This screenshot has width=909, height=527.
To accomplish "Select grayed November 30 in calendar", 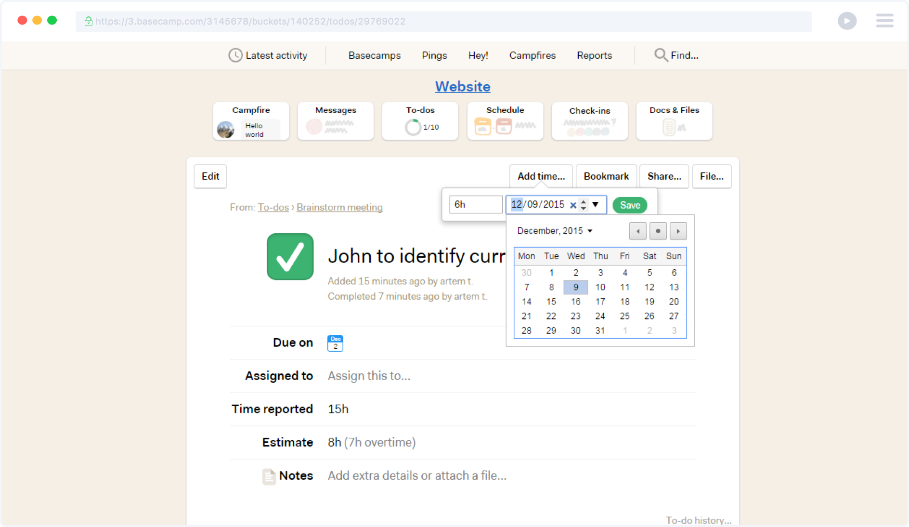I will tap(526, 273).
